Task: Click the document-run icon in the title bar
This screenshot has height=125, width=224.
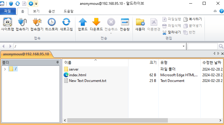Action: 24,4
